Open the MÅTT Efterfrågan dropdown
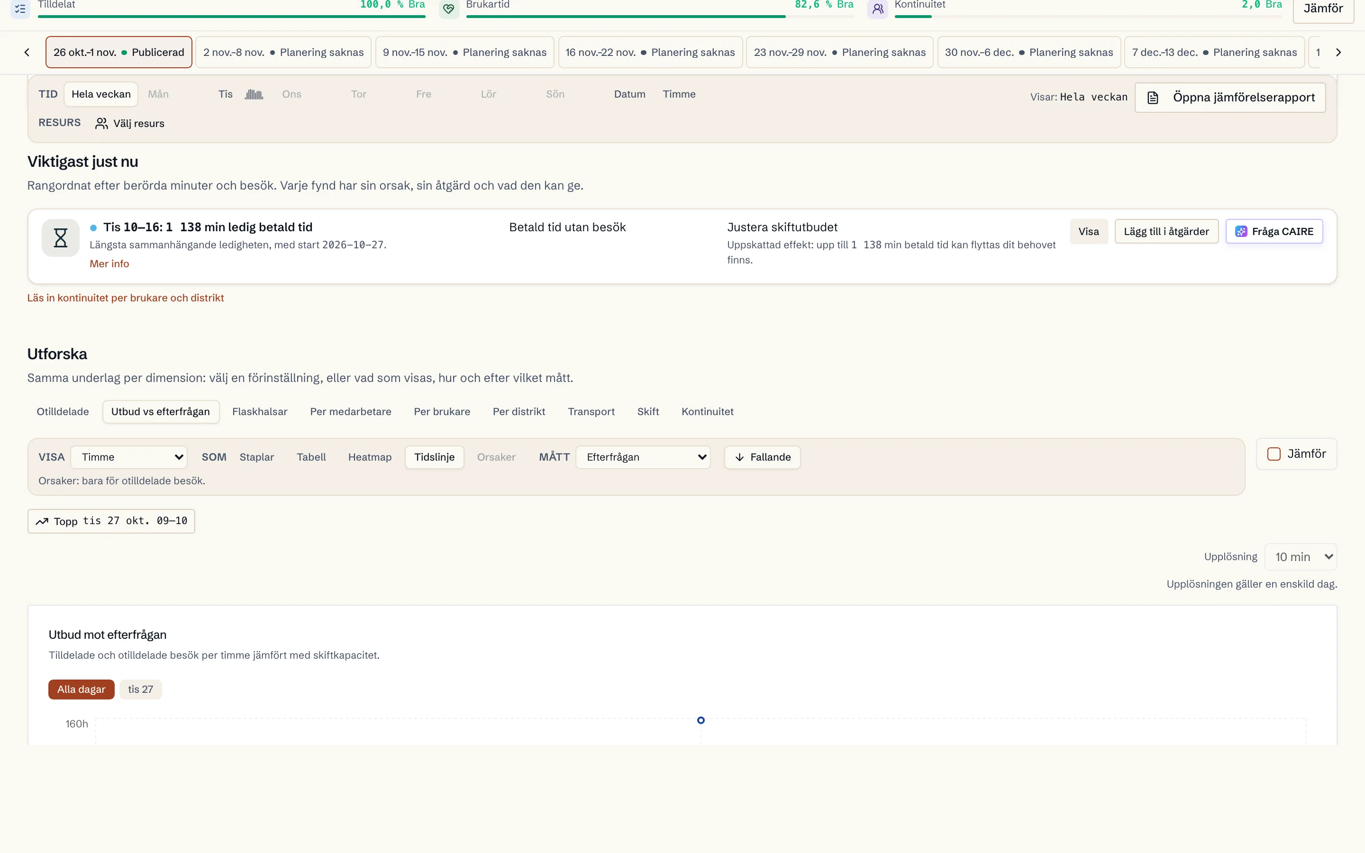This screenshot has width=1365, height=853. click(x=643, y=457)
